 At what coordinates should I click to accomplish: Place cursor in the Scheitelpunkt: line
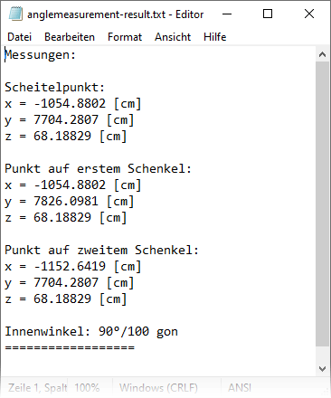click(54, 88)
